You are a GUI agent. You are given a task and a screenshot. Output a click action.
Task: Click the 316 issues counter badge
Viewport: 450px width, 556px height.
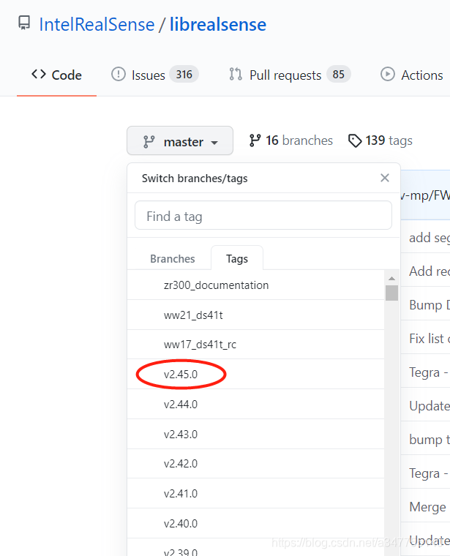184,75
